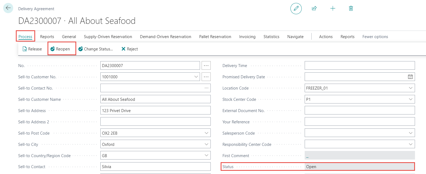The height and width of the screenshot is (174, 426).
Task: Open the Salesperson Code dropdown
Action: [x=410, y=133]
